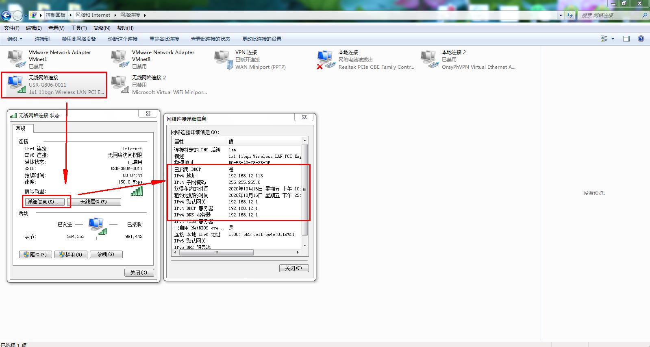Image resolution: width=650 pixels, height=347 pixels.
Task: Open the 工具(T) menu
Action: (x=79, y=28)
